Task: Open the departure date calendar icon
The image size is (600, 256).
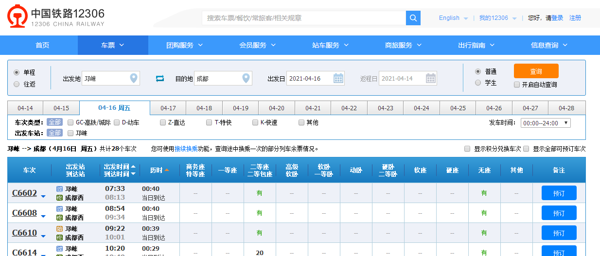Action: (338, 78)
